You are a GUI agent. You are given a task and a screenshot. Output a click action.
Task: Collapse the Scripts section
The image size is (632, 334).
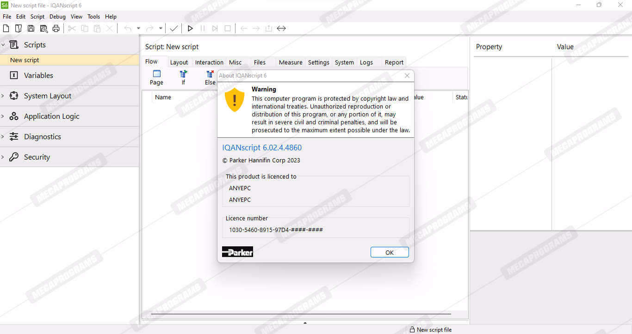pyautogui.click(x=3, y=45)
